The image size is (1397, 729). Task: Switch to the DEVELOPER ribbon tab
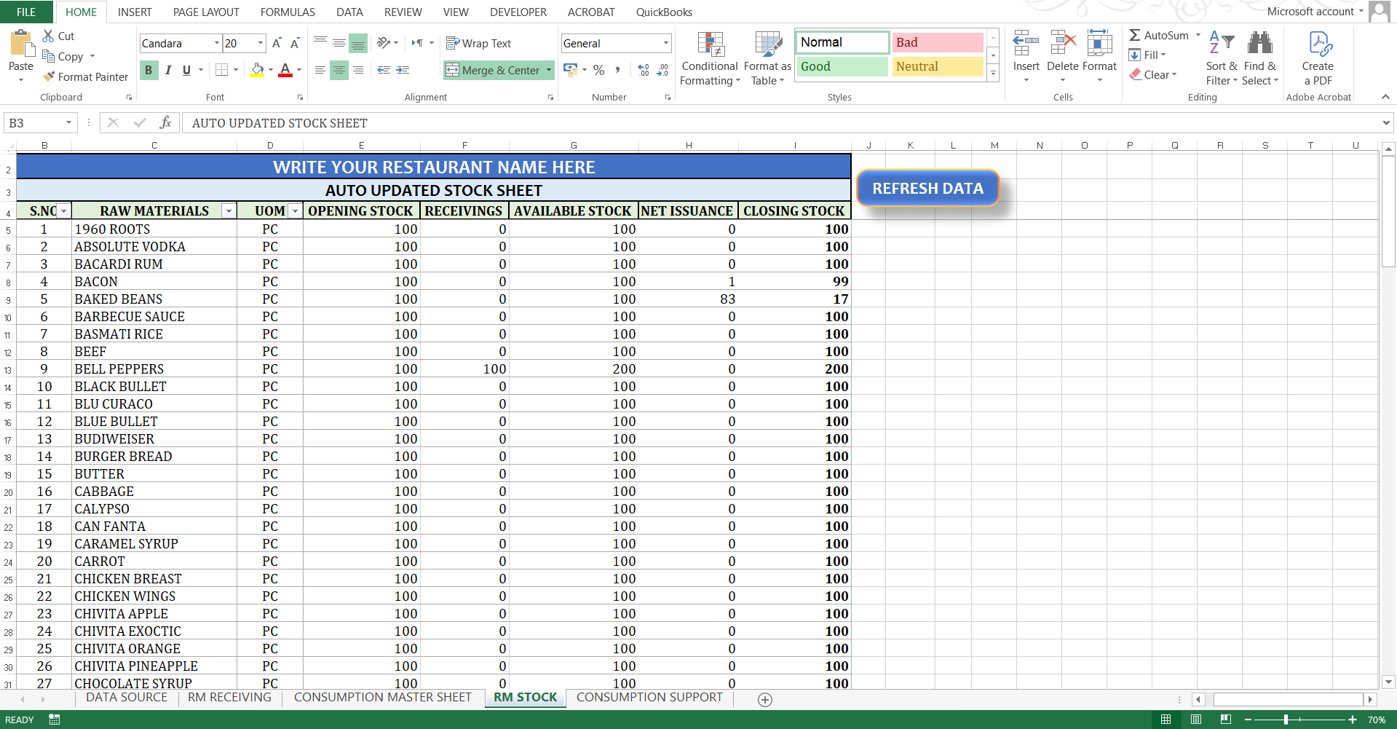click(518, 12)
